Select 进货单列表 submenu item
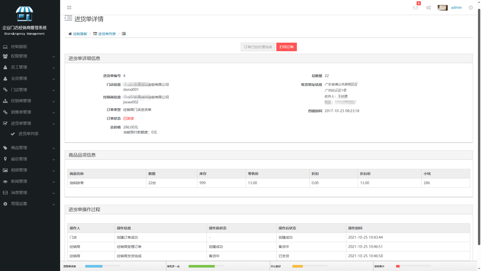This screenshot has height=271, width=481. click(28, 134)
